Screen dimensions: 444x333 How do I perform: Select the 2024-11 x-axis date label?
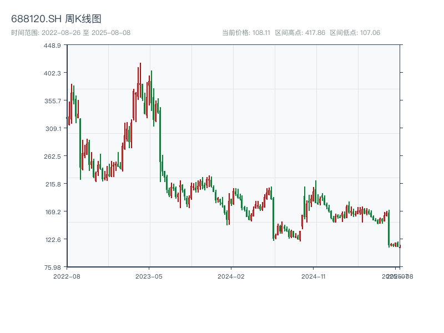click(314, 276)
